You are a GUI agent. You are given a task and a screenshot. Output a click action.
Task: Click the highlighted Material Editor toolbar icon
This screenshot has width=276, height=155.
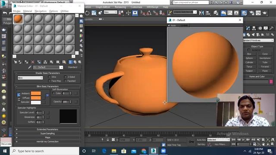[244, 13]
